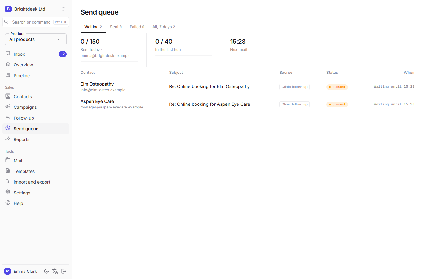Click the Brightdesk logo badge
Viewport: 446px width, 279px height.
8,9
